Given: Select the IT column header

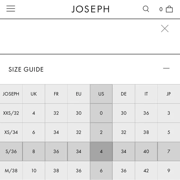Looking at the screenshot, I should click(x=146, y=94).
